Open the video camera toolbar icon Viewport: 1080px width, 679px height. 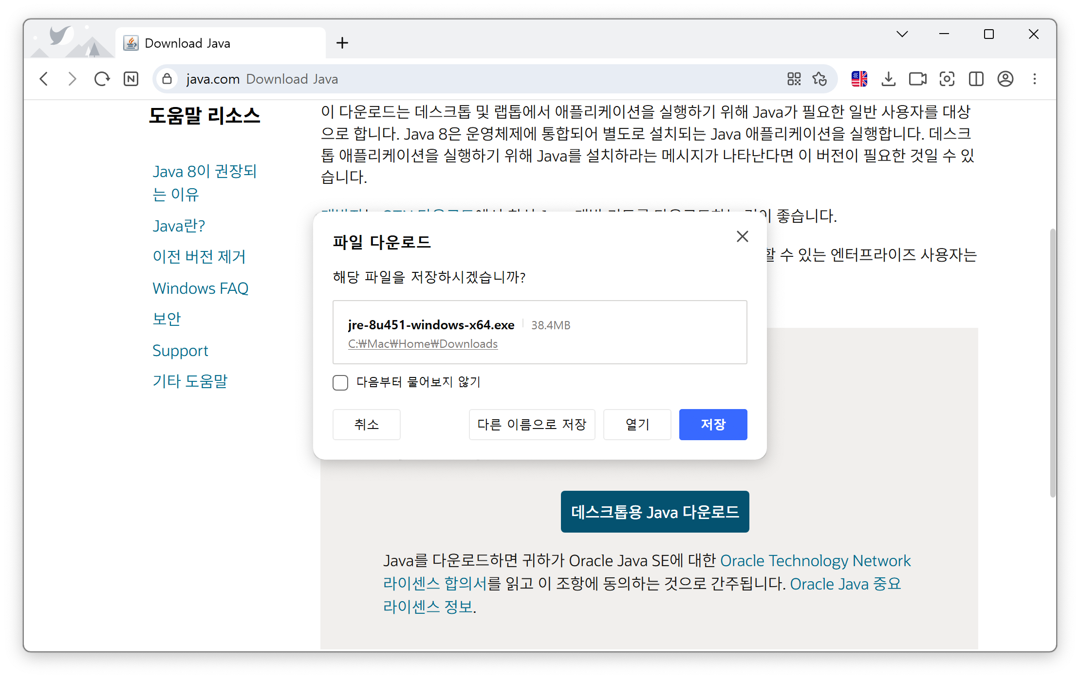[x=918, y=79]
